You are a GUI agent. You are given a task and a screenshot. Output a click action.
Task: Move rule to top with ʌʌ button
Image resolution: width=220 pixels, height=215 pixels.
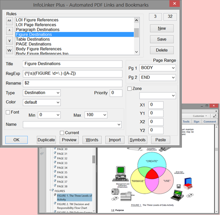coord(9,21)
